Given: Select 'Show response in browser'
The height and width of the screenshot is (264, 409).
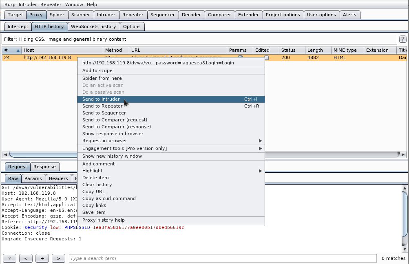Looking at the screenshot, I should pyautogui.click(x=171, y=134).
